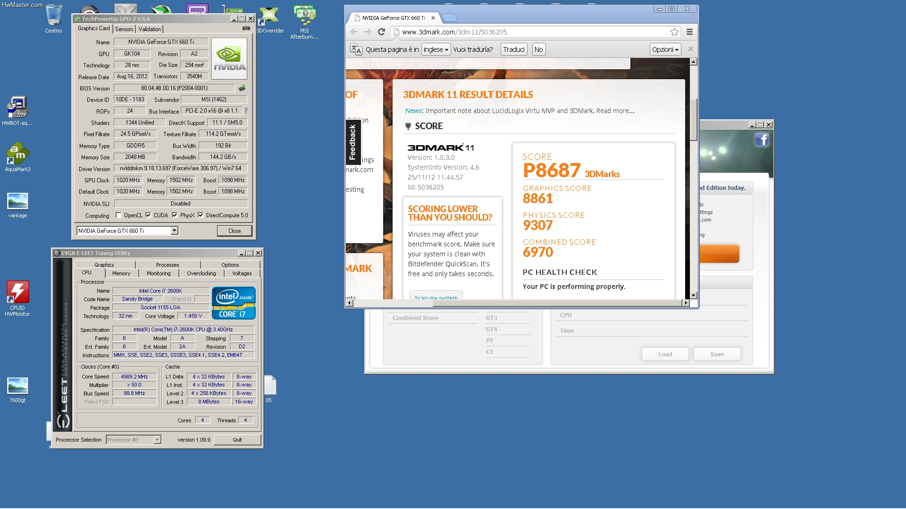Bookmark this page with the star icon
Screen dimensions: 906x509
pos(674,32)
